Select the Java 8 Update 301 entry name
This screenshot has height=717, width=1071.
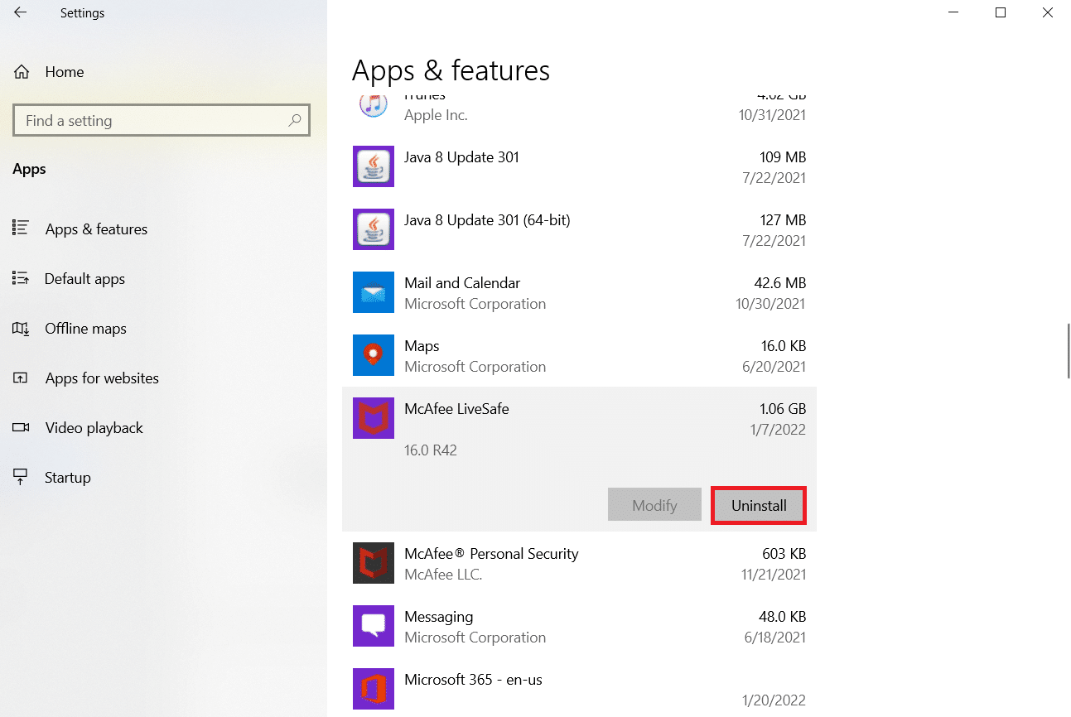tap(461, 157)
